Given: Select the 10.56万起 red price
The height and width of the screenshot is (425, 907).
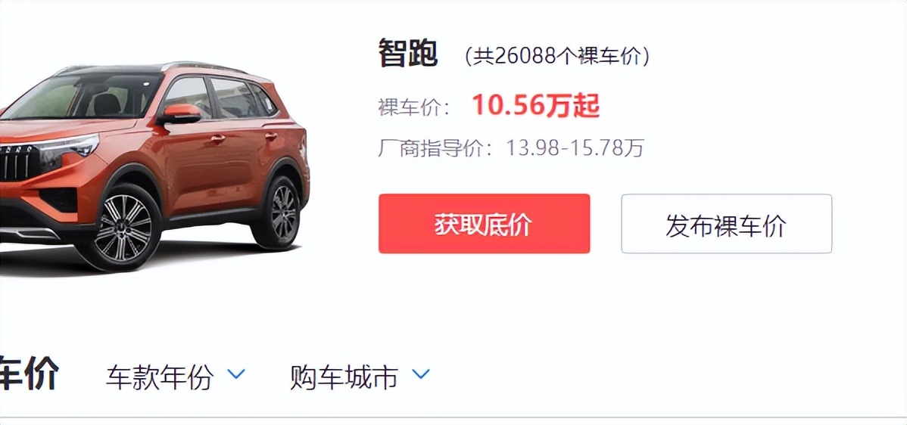Looking at the screenshot, I should [535, 106].
